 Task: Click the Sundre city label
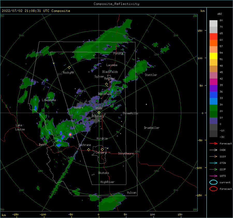pos(78,107)
